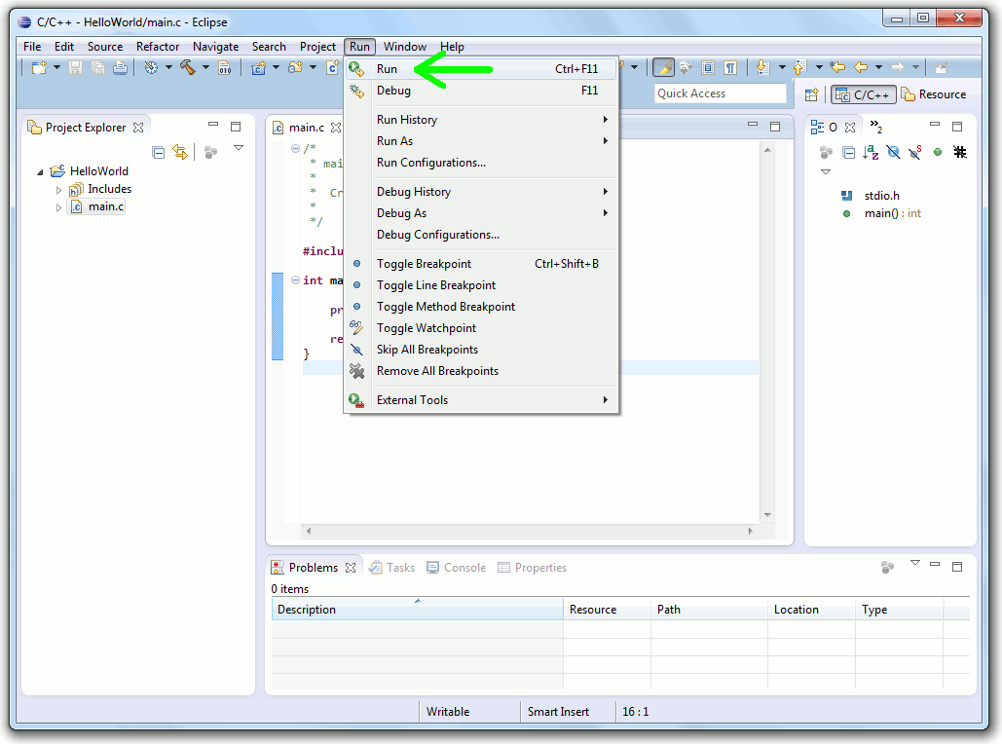
Task: Click the build configuration gear icon
Action: pos(152,68)
